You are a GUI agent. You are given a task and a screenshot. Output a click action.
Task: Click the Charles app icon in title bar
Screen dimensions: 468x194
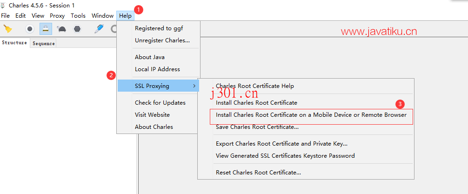tap(4, 5)
